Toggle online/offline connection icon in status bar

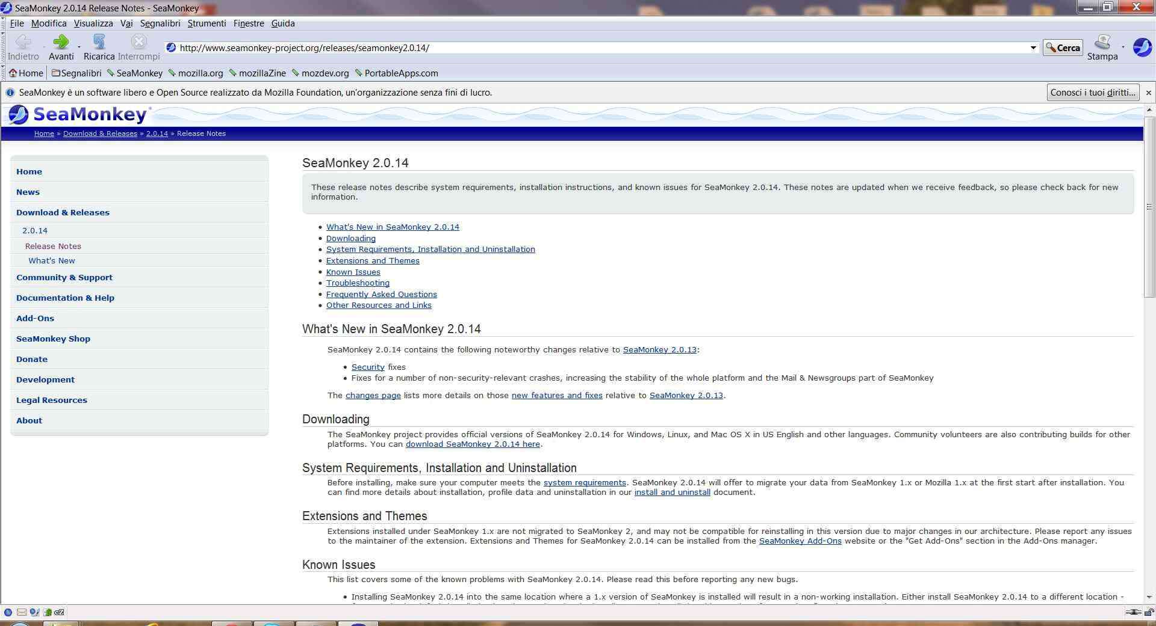(1133, 612)
